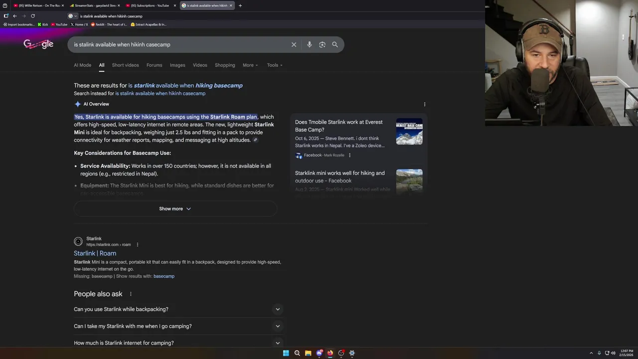Open three-dot menu for Starlink Roam result
The width and height of the screenshot is (638, 359).
(138, 245)
